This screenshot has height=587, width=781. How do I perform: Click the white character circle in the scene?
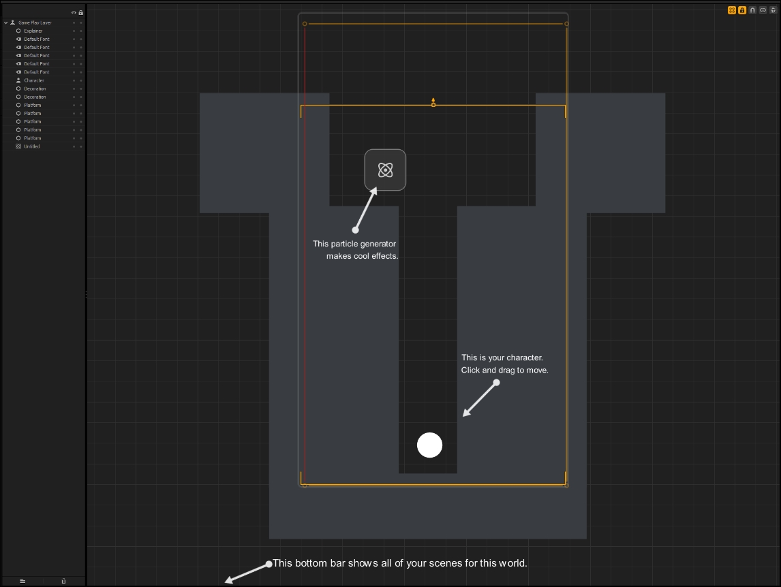429,445
